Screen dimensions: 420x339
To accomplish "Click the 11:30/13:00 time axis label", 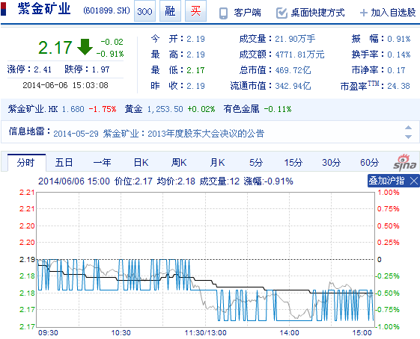I will 205,333.
